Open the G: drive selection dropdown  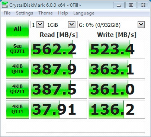pos(111,25)
